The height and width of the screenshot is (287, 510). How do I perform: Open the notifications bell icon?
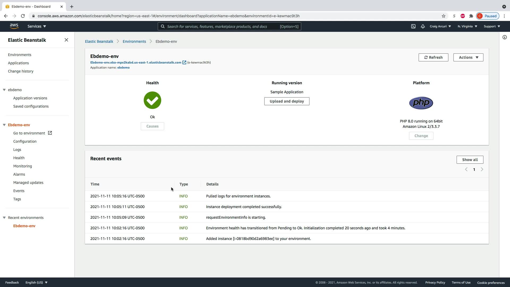pyautogui.click(x=423, y=26)
